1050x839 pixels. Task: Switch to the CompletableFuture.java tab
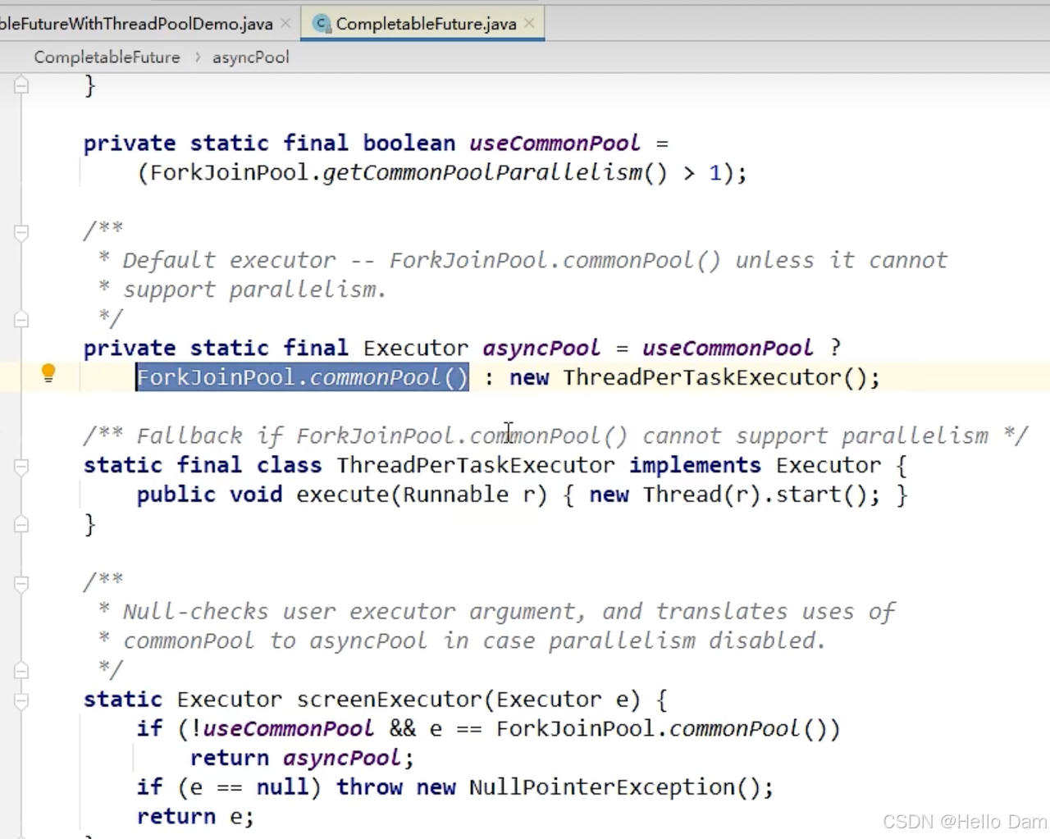coord(426,24)
